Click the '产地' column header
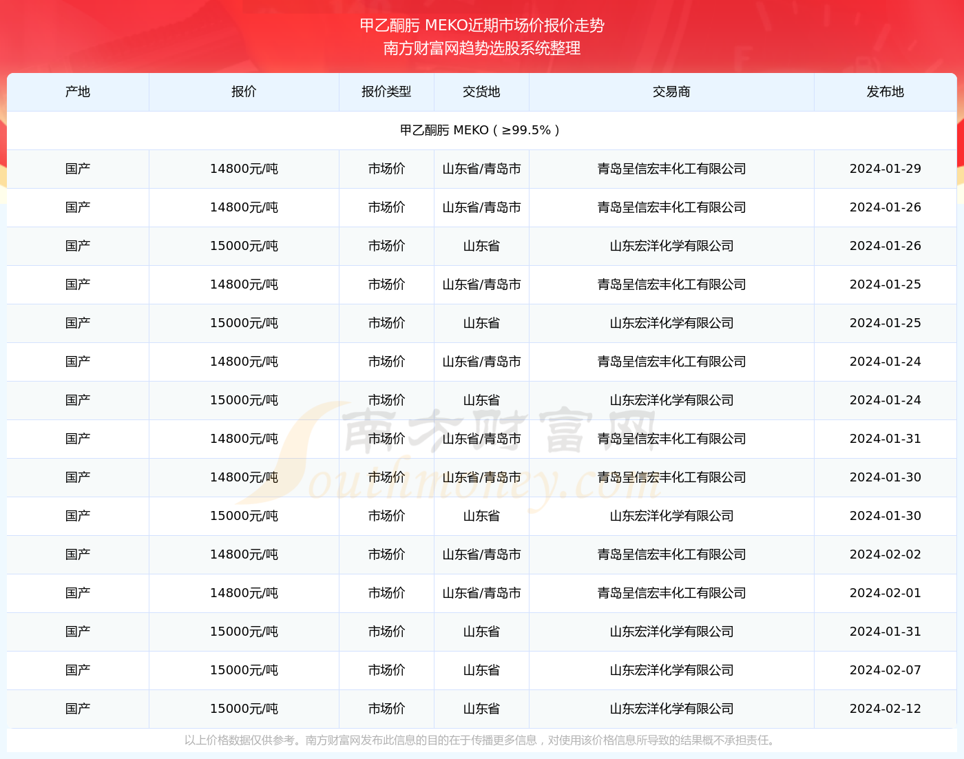Screen dimensions: 964x759 click(78, 92)
